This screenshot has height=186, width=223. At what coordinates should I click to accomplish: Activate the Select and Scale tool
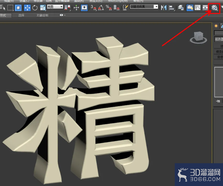point(43,8)
